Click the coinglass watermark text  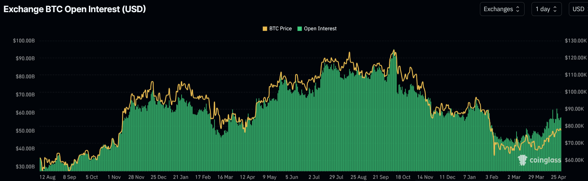pos(545,160)
